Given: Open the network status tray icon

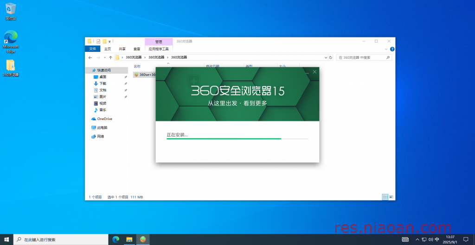Looking at the screenshot, I should (x=424, y=239).
